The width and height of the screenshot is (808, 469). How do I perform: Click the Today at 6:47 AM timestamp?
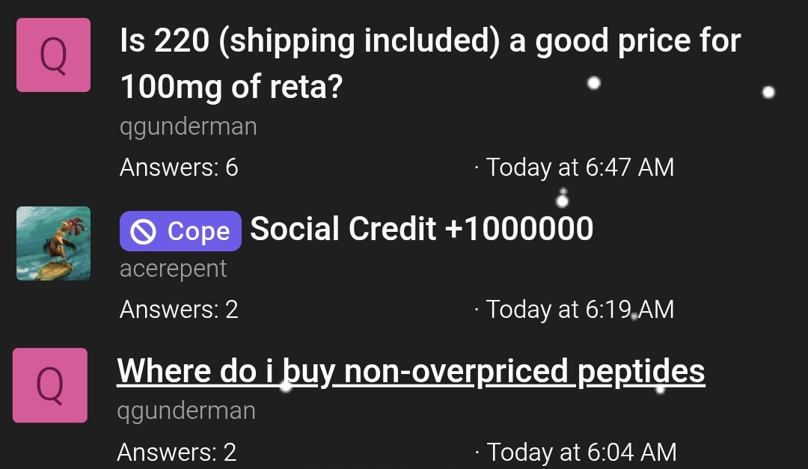coord(580,167)
